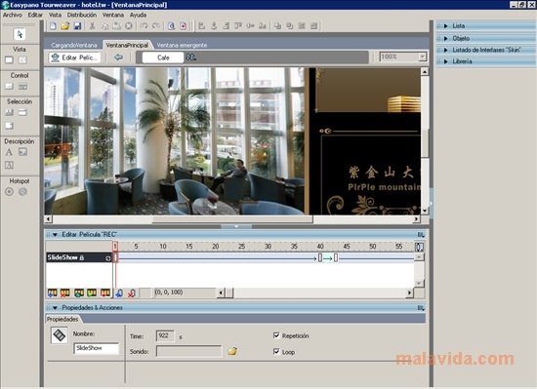
Task: Select the first Vista tool icon
Action: pos(9,60)
